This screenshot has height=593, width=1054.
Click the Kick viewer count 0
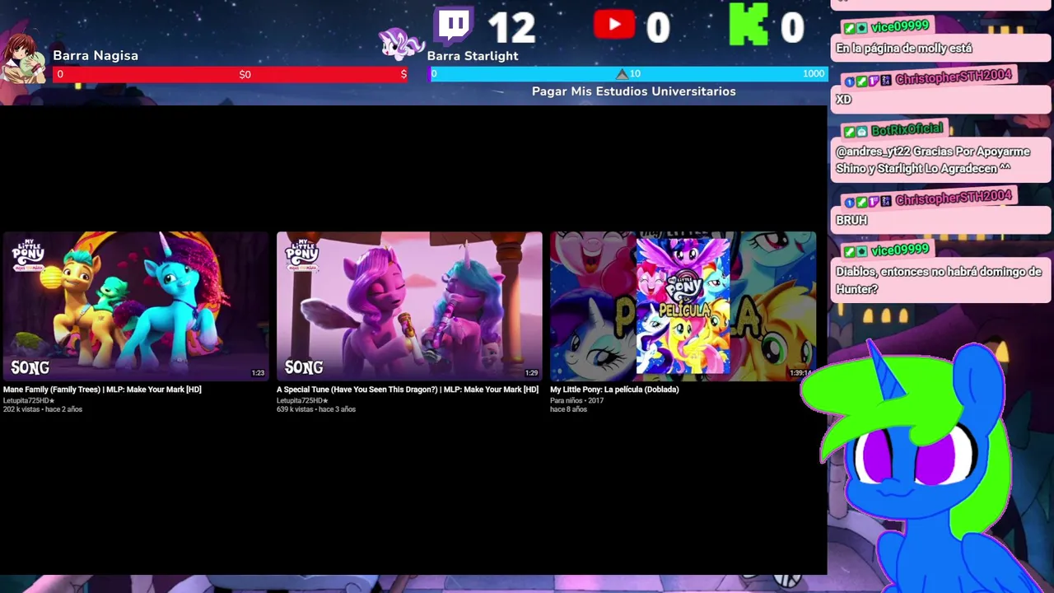click(792, 28)
